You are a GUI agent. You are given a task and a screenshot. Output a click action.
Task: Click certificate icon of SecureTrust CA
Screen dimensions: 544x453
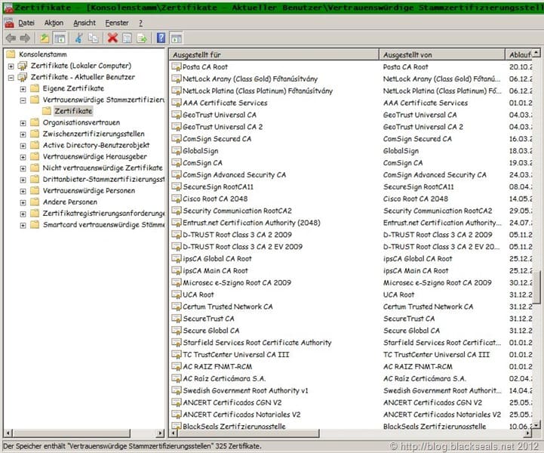pos(177,319)
